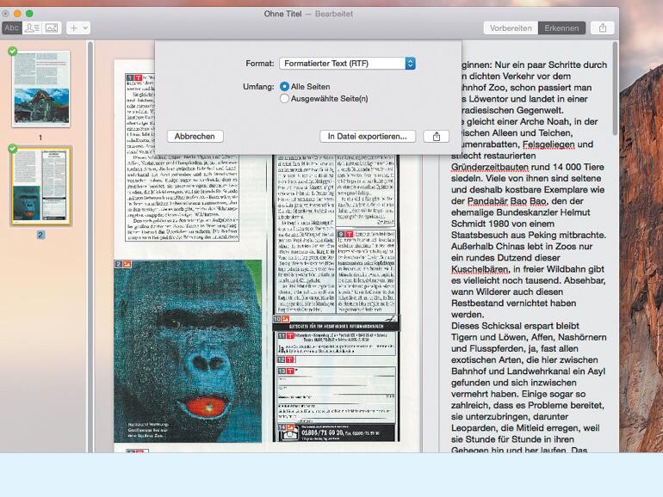Click the recognized text panel scrollbar
Screen dimensions: 663x497
[x=615, y=89]
